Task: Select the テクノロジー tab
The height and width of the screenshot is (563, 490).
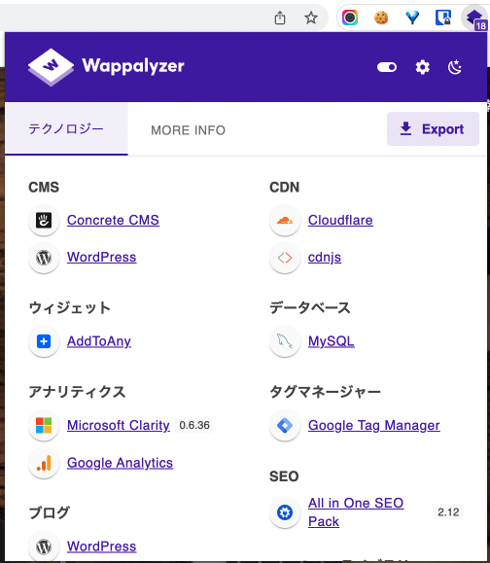Action: point(66,129)
